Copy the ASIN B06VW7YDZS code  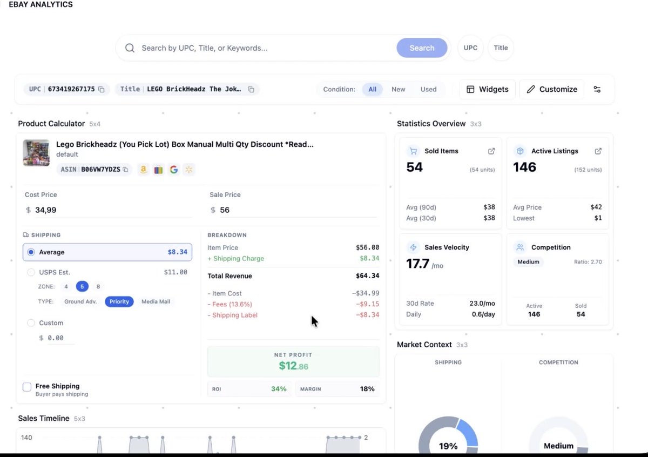tap(125, 170)
